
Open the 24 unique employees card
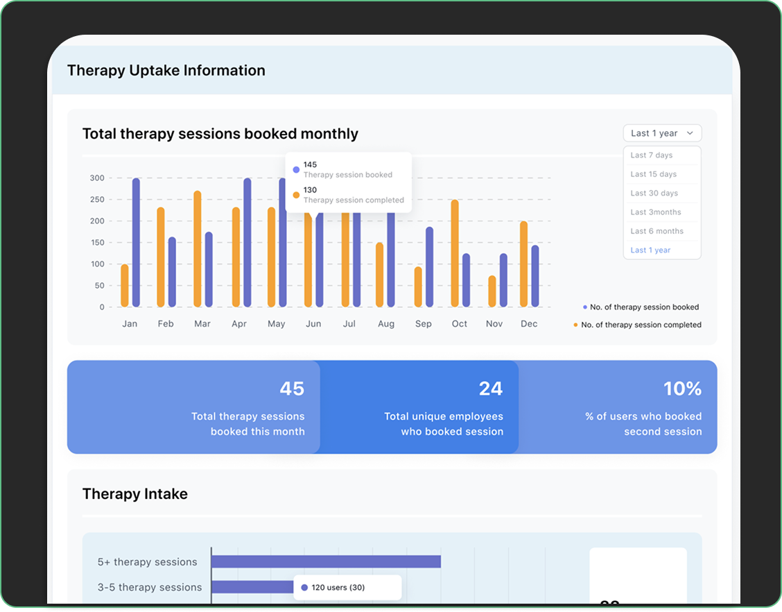419,407
